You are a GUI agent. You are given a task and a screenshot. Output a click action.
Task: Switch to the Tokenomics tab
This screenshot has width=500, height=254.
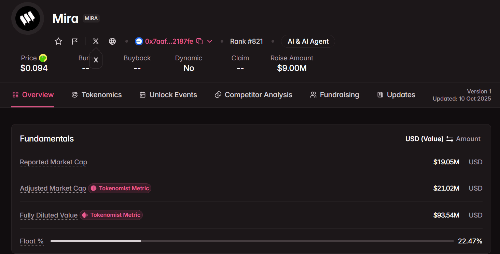point(97,95)
